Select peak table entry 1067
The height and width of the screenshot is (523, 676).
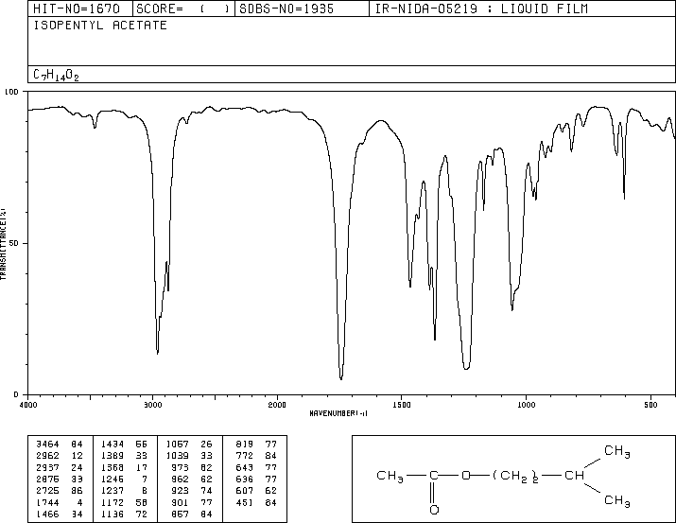[x=189, y=444]
